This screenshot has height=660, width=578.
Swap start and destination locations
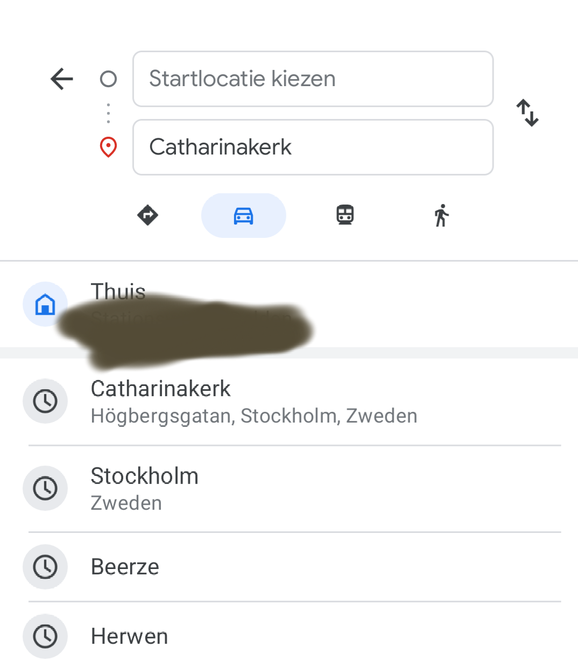pos(527,113)
